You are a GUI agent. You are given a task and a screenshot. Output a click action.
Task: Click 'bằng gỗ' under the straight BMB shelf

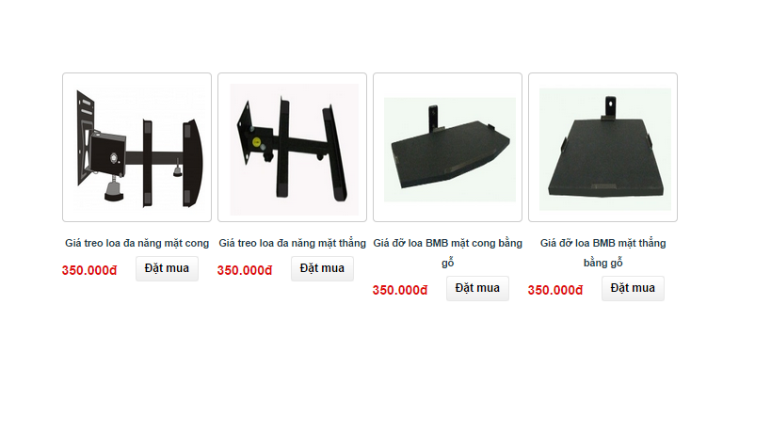tap(602, 263)
